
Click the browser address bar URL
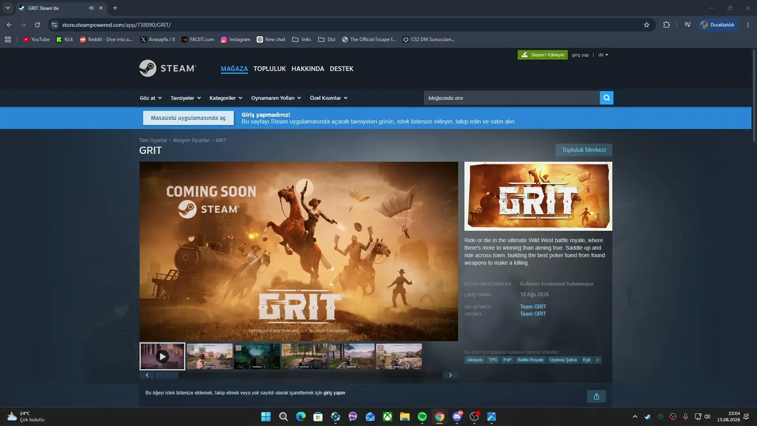point(117,25)
